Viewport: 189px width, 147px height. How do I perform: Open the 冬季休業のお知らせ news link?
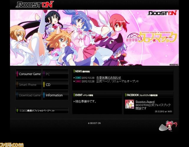point(109,78)
